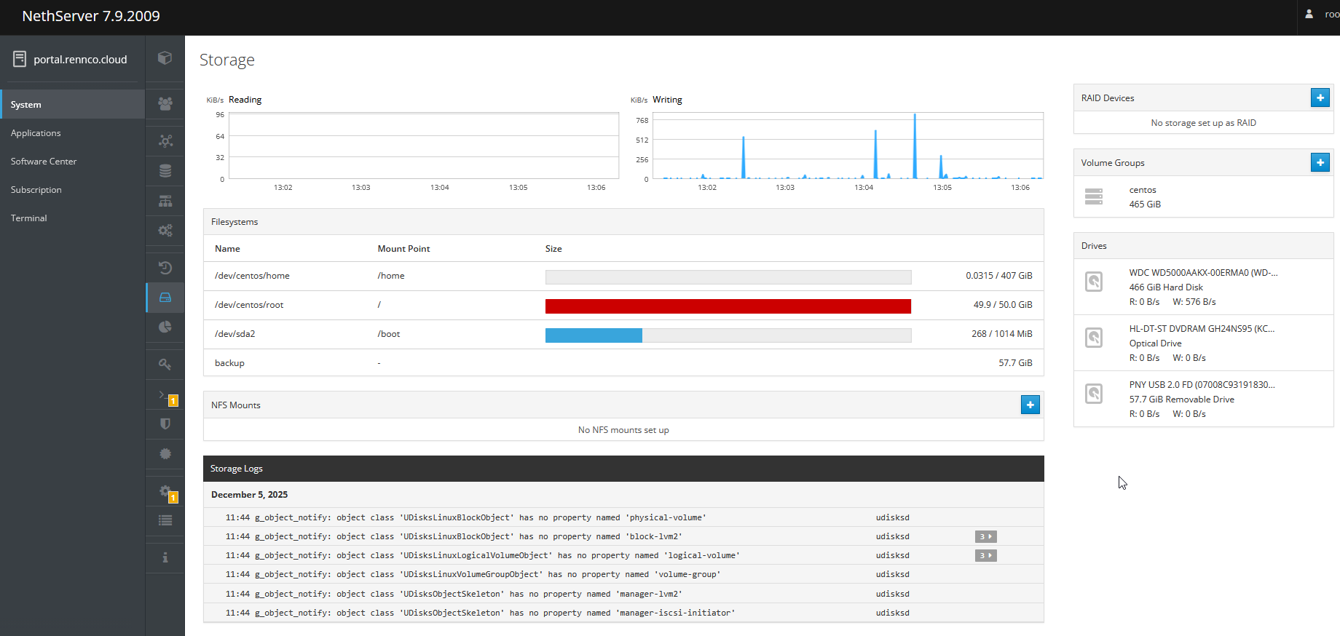This screenshot has width=1340, height=636.
Task: Open the centos volume group entry
Action: pos(1142,196)
